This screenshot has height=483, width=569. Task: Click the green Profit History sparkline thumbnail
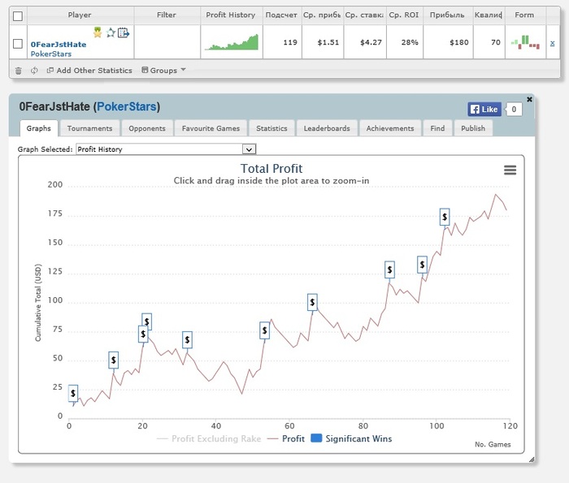pos(232,42)
